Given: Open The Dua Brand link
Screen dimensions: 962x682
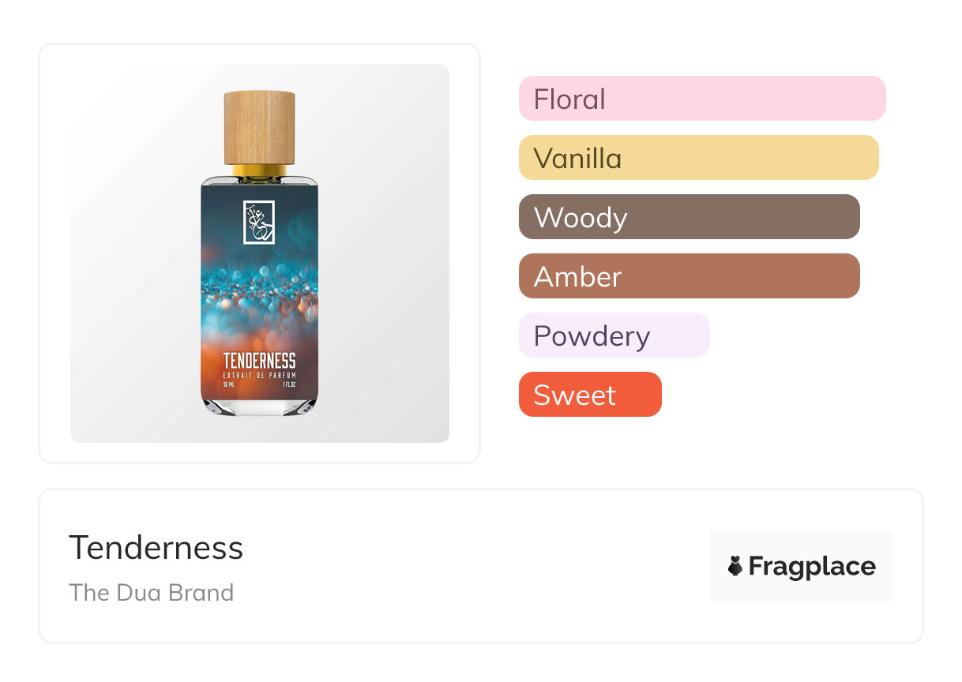Looking at the screenshot, I should pyautogui.click(x=152, y=593).
